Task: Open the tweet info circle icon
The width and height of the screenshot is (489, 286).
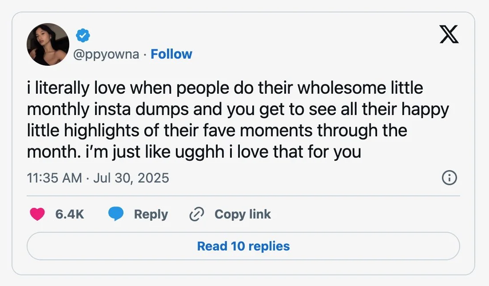Action: click(449, 178)
